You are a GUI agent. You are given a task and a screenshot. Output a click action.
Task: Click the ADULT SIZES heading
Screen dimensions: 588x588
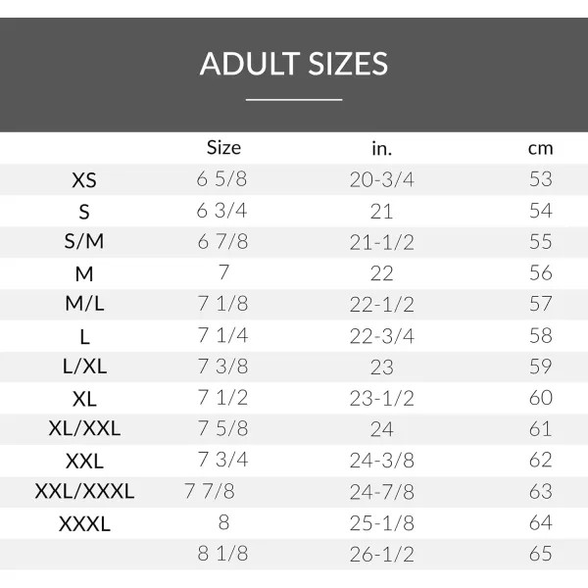(x=294, y=64)
